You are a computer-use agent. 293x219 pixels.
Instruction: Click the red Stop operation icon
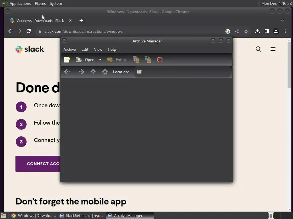coord(160,60)
